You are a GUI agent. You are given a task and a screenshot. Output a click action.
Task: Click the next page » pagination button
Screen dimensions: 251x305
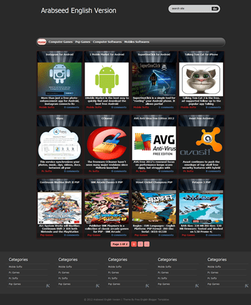(x=147, y=244)
